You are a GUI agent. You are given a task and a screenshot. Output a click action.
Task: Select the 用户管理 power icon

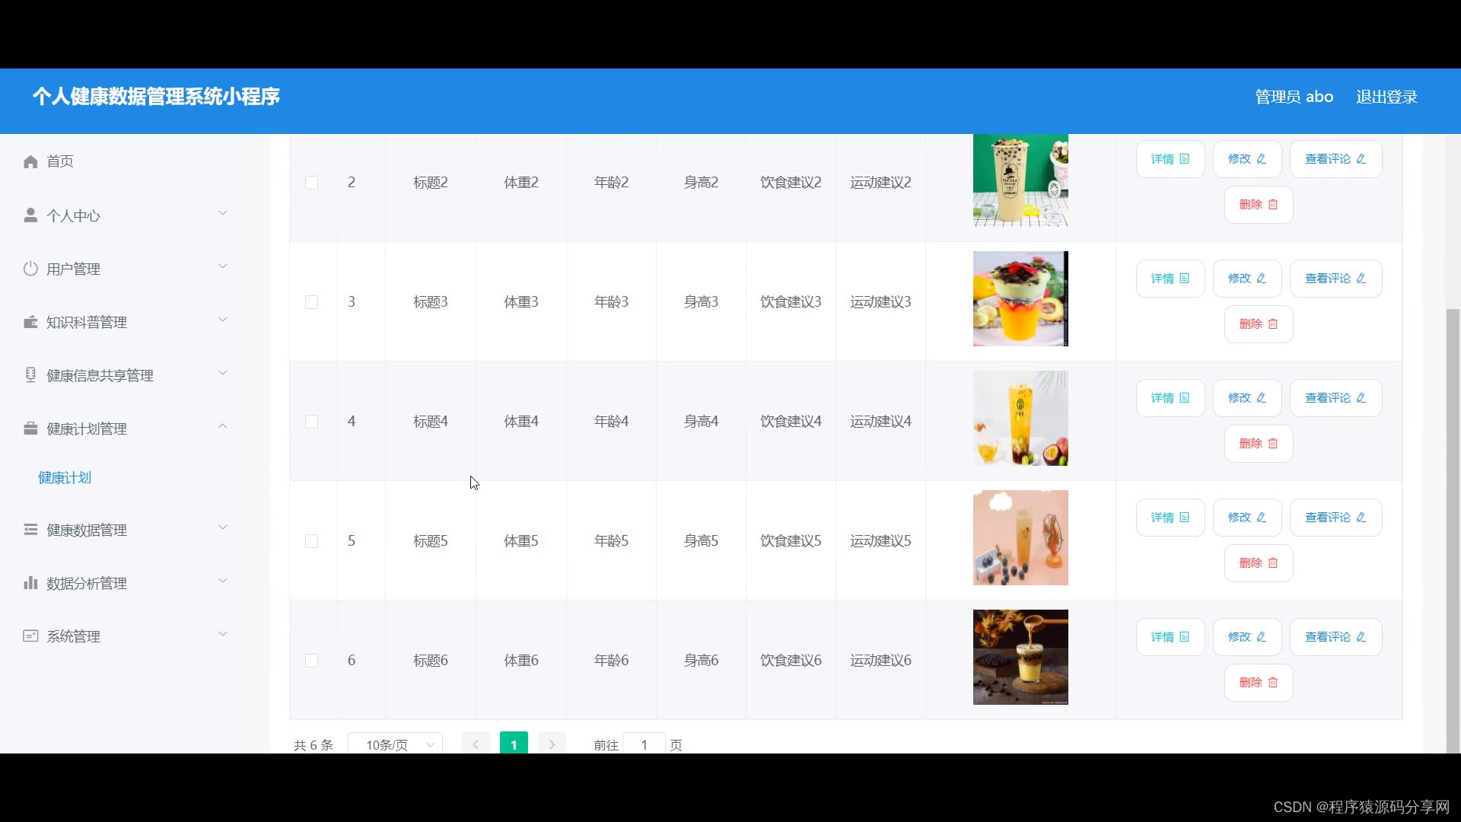(x=30, y=268)
